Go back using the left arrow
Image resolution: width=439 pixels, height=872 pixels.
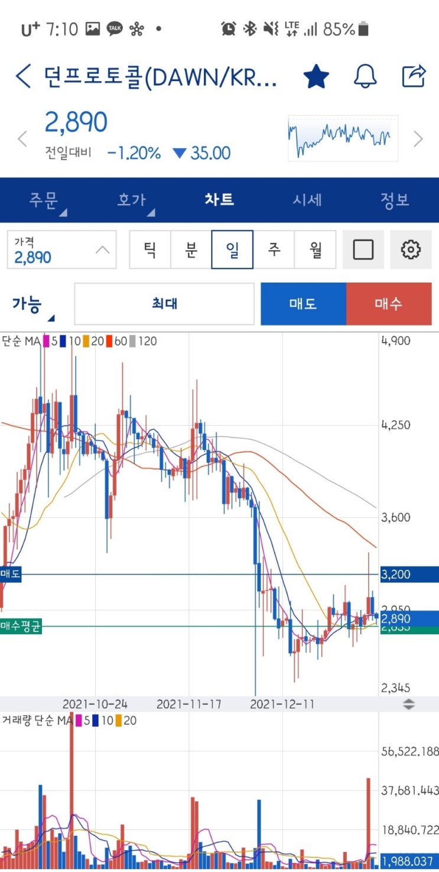click(x=23, y=77)
